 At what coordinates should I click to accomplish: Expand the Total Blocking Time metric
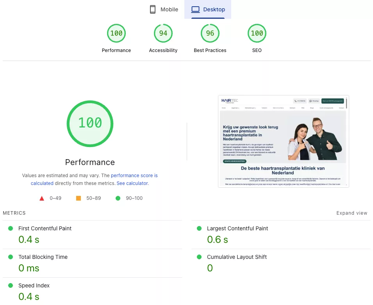[x=43, y=257]
